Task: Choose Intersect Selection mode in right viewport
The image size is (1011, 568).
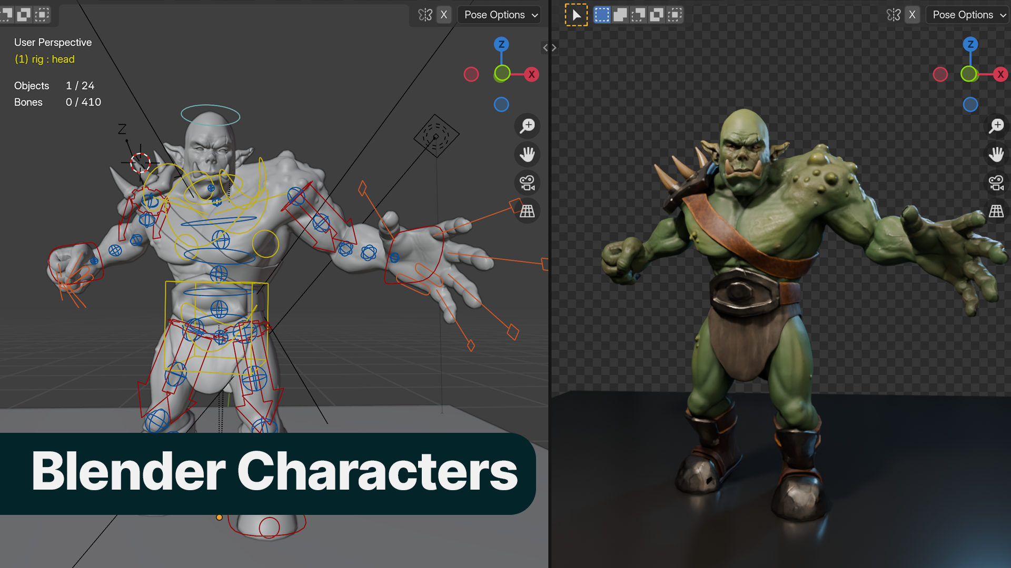Action: (675, 15)
